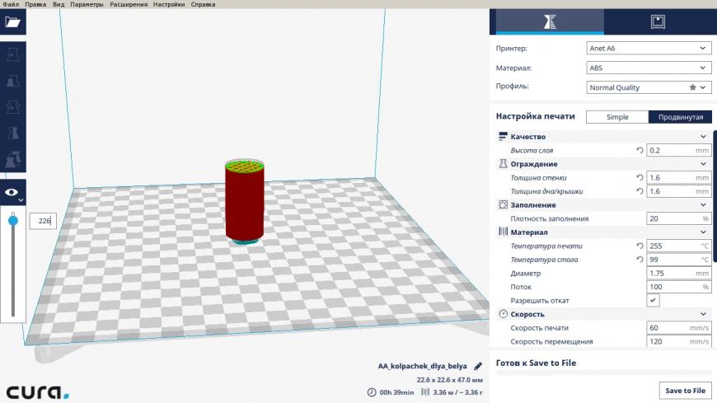Click the layer number field showing 226
The width and height of the screenshot is (717, 403).
point(43,221)
